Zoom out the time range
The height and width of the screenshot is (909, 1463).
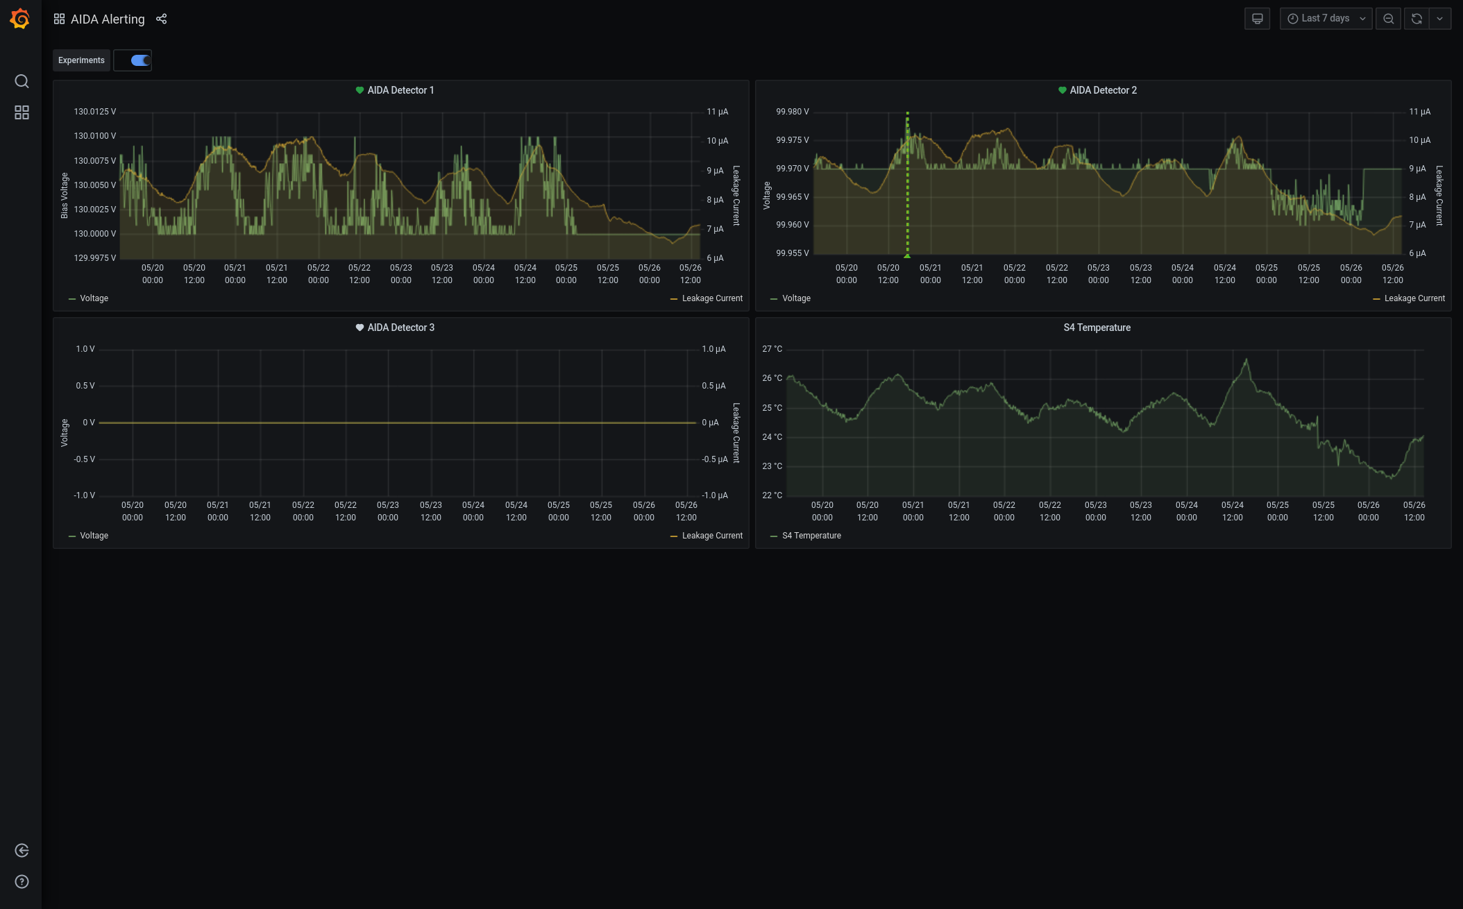point(1388,19)
